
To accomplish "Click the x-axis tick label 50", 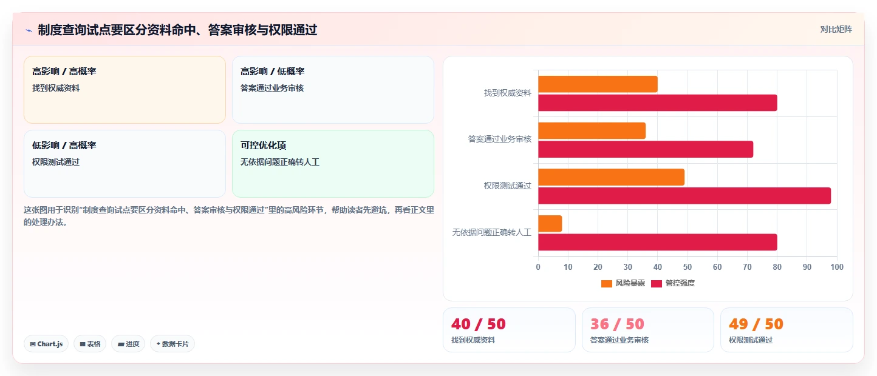I will point(688,267).
